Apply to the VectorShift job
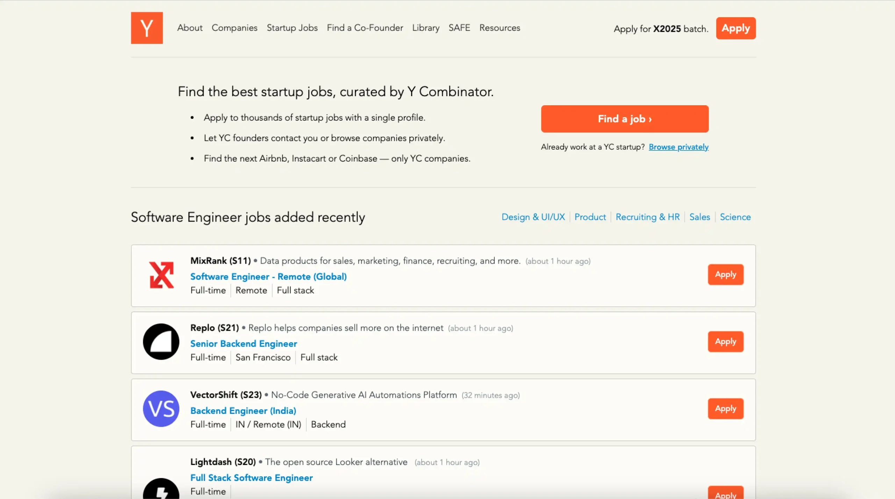This screenshot has width=895, height=499. [726, 409]
